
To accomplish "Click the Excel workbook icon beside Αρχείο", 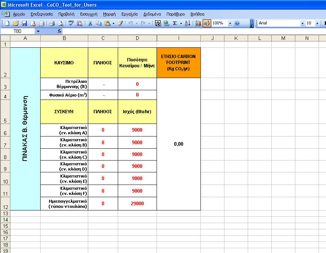I will click(7, 14).
